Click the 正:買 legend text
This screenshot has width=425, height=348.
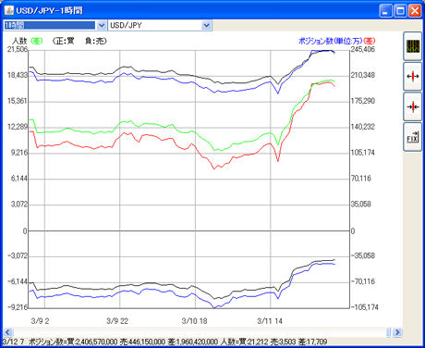point(65,41)
